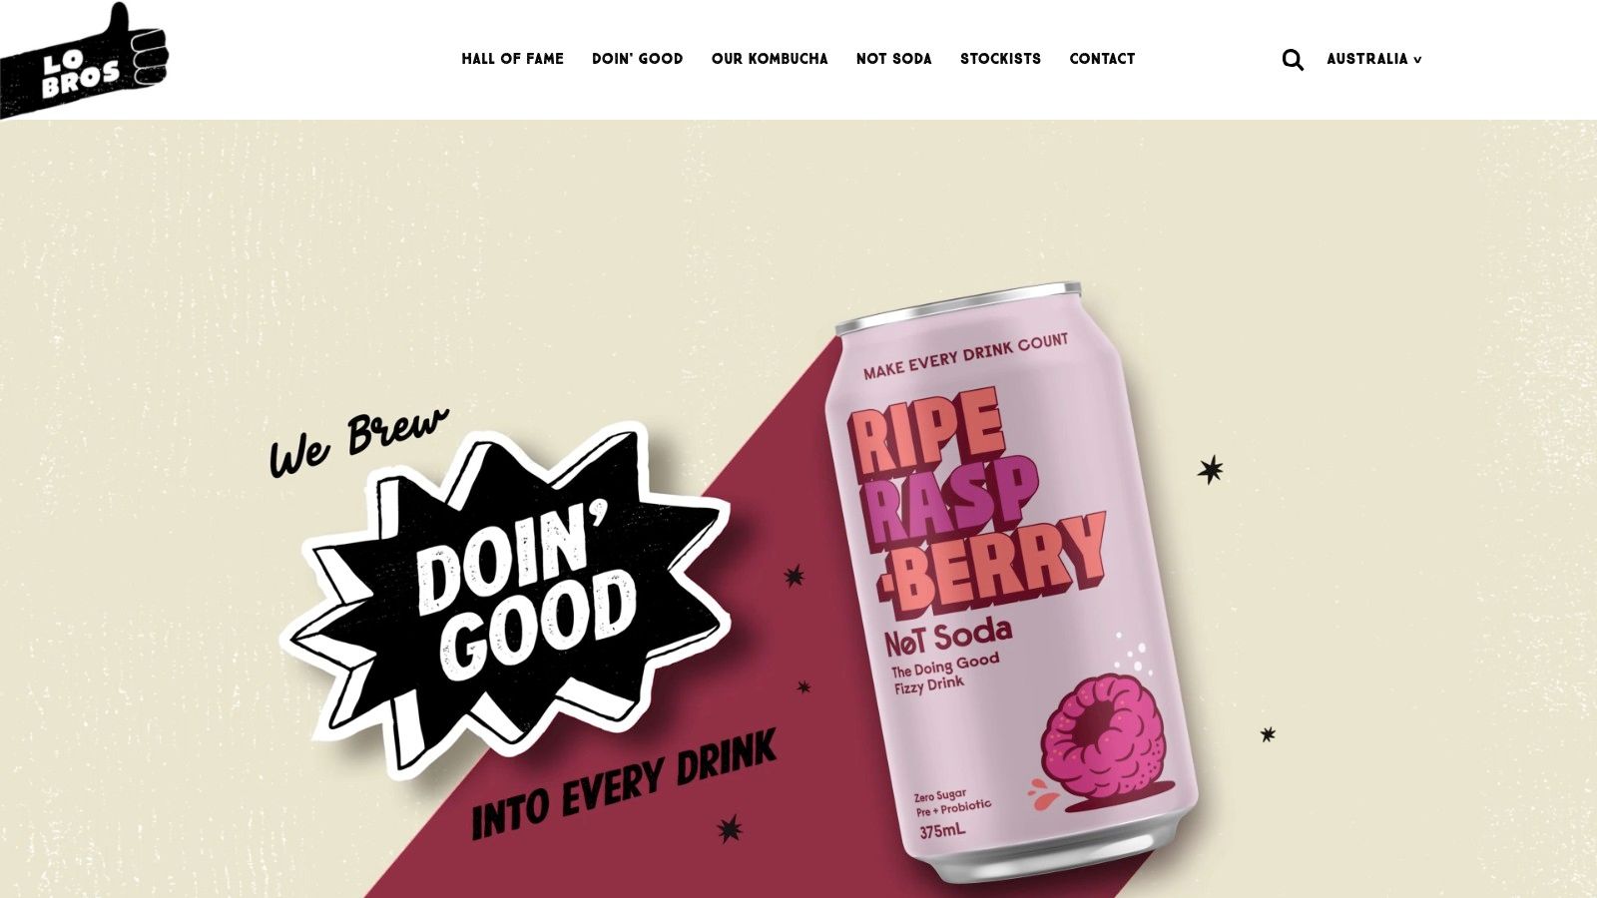This screenshot has width=1597, height=898.
Task: Expand the Australia region dropdown
Action: (1373, 59)
